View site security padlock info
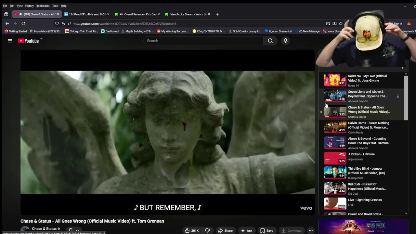This screenshot has width=416, height=234. coord(63,24)
